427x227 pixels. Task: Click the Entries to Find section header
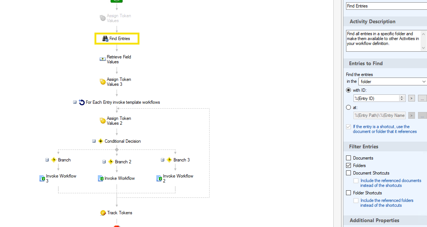pyautogui.click(x=385, y=63)
